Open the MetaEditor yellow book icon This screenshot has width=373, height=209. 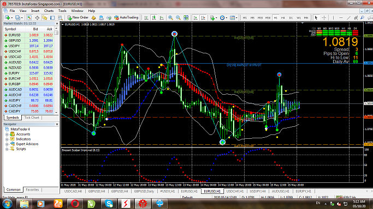pyautogui.click(x=94, y=18)
